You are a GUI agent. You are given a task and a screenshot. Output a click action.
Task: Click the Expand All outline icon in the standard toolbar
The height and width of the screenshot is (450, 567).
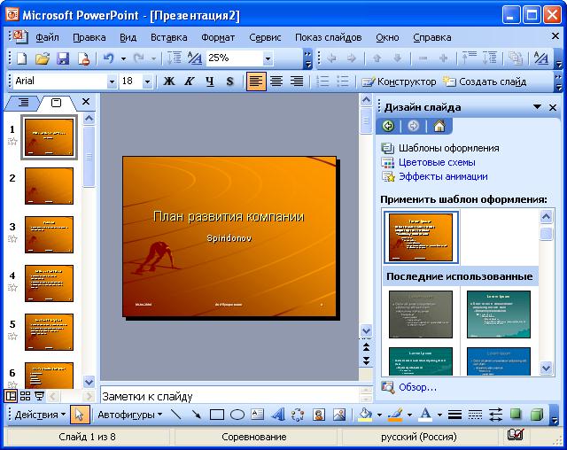point(175,58)
